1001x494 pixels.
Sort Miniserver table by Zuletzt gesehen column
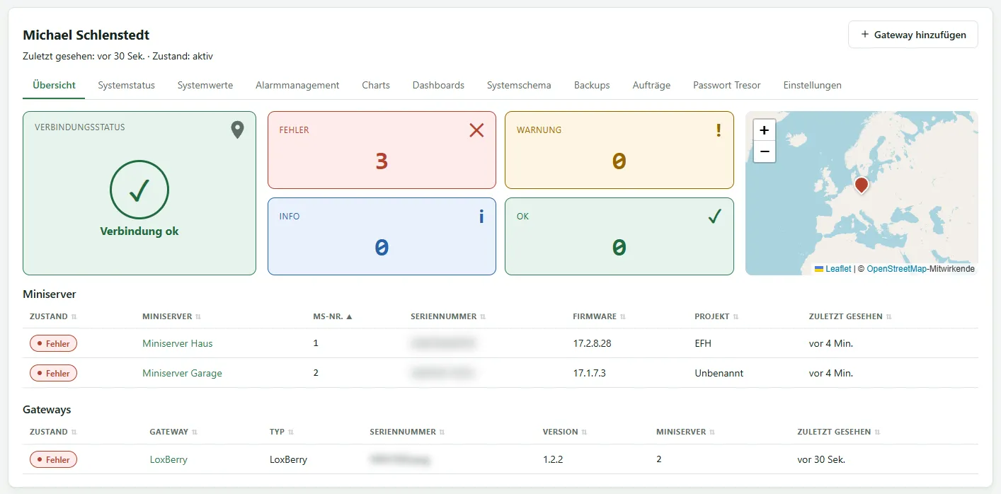point(850,316)
